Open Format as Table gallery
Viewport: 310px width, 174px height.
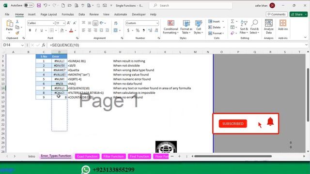tap(186, 27)
